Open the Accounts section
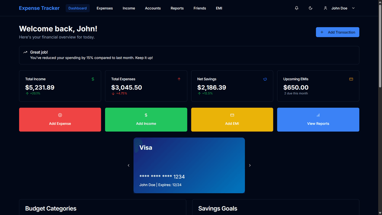The width and height of the screenshot is (382, 215). coord(153,8)
